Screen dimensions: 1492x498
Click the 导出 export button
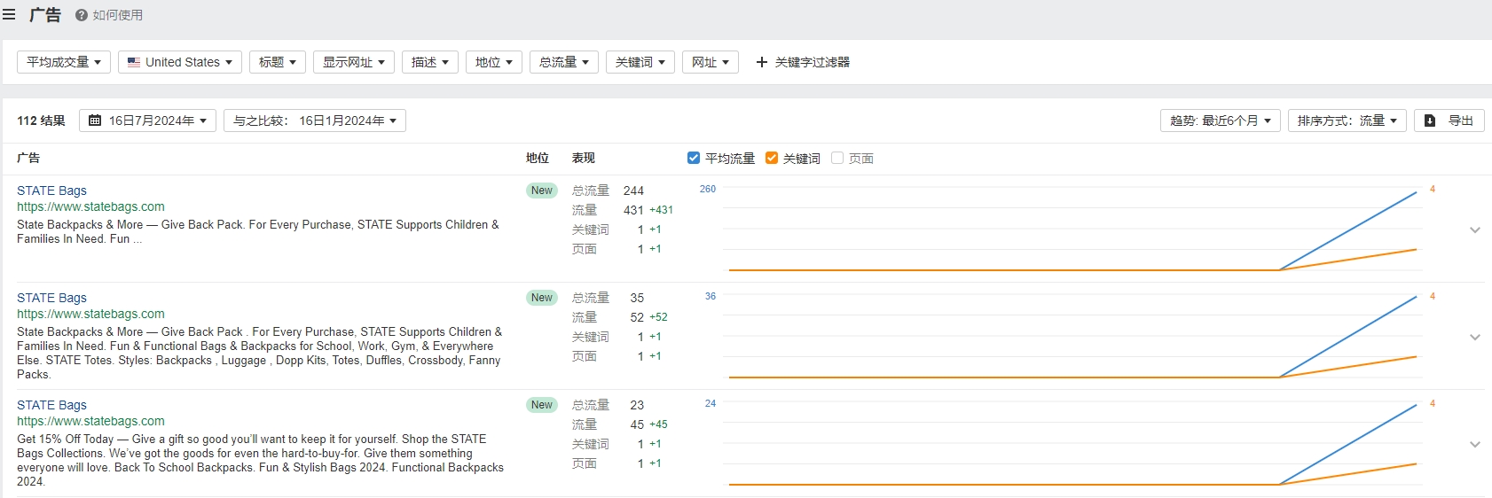[x=1449, y=121]
